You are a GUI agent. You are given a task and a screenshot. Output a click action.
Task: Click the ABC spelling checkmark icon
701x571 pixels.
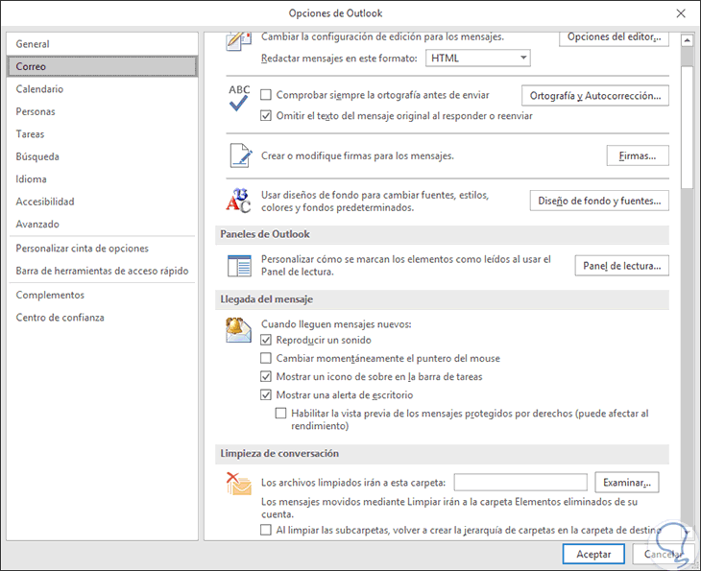click(239, 98)
